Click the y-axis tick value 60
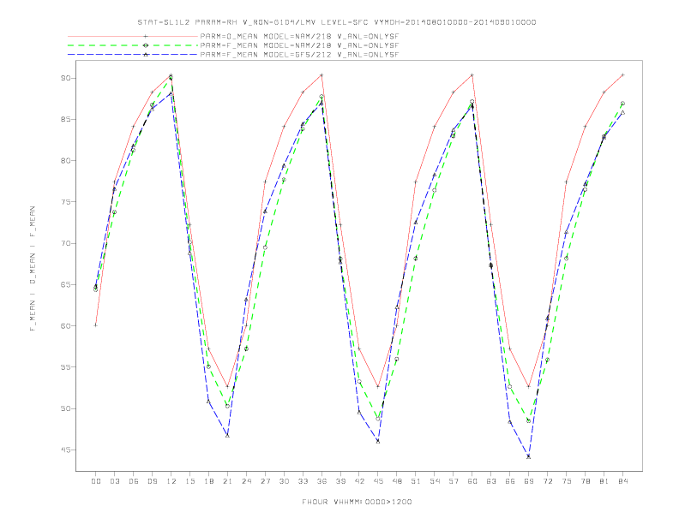This screenshot has width=679, height=524. [66, 326]
